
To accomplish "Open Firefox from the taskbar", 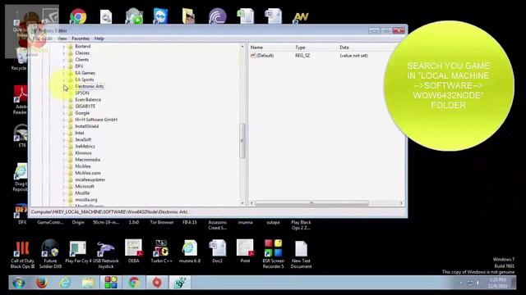I will coord(42,283).
